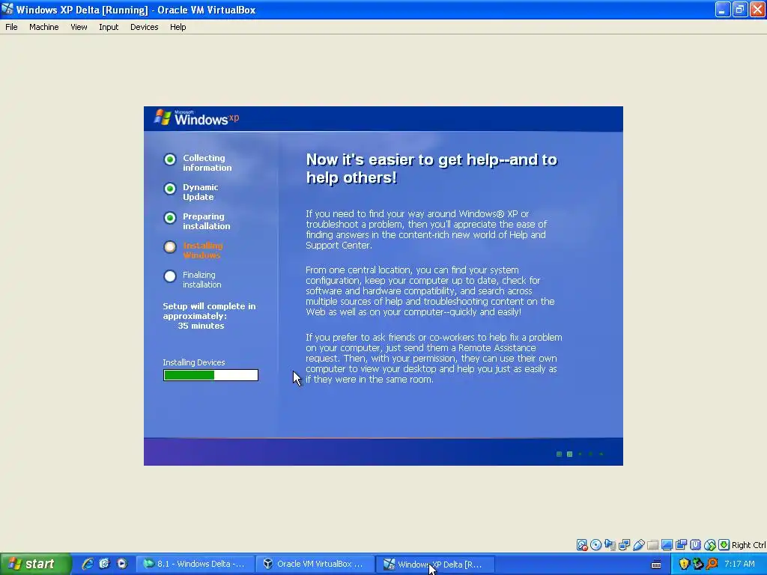Open the File menu in VirtualBox
Image resolution: width=767 pixels, height=575 pixels.
[x=11, y=27]
